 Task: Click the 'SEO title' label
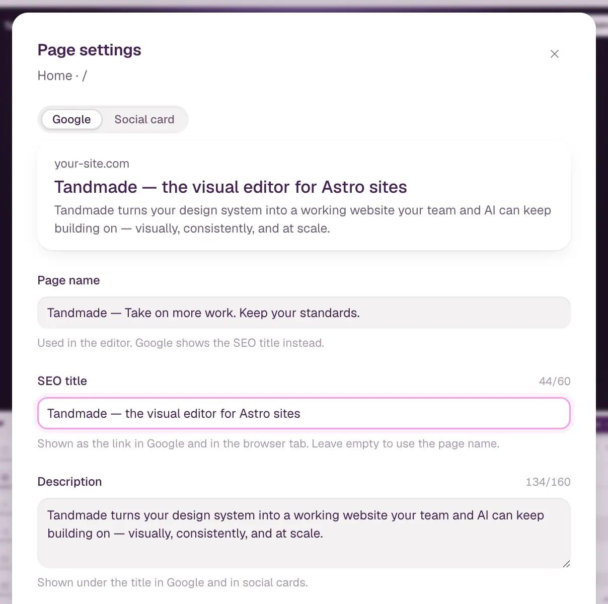(x=62, y=381)
